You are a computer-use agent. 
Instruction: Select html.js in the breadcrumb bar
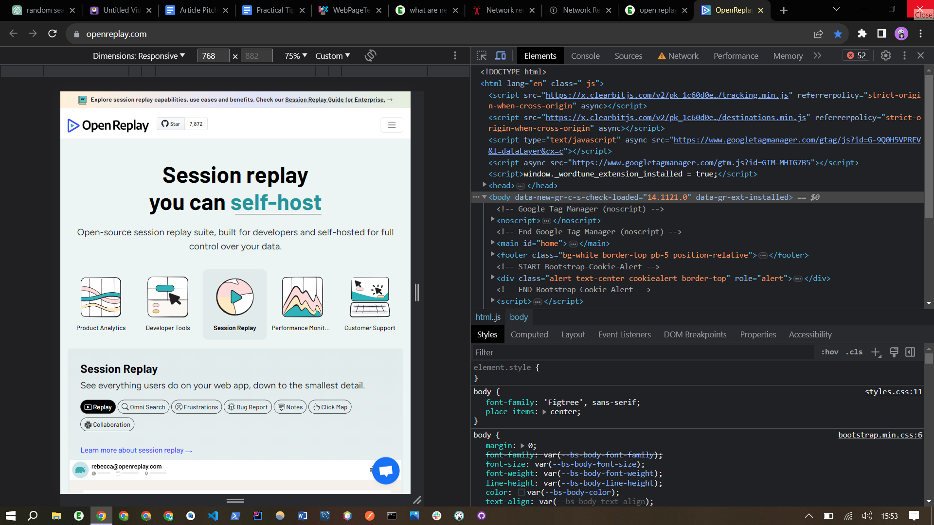[488, 317]
